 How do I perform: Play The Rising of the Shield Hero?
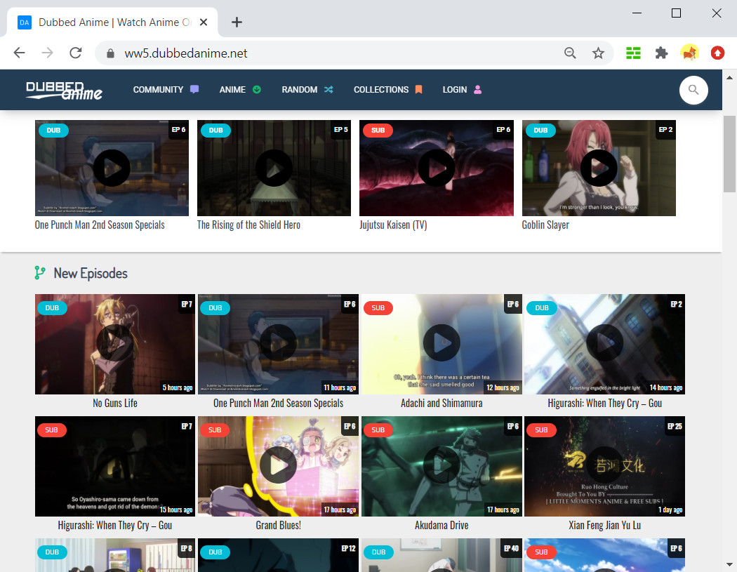pyautogui.click(x=274, y=168)
